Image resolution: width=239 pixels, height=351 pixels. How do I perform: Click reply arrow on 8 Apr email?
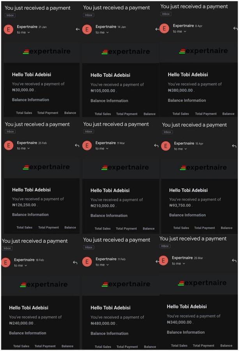(x=235, y=28)
